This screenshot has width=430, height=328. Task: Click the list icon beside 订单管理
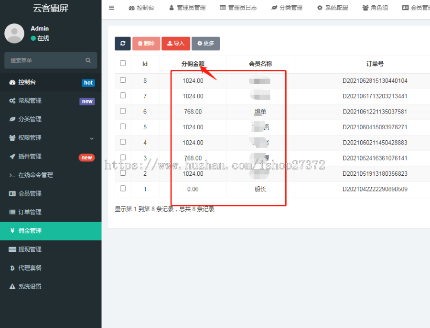[x=12, y=212]
